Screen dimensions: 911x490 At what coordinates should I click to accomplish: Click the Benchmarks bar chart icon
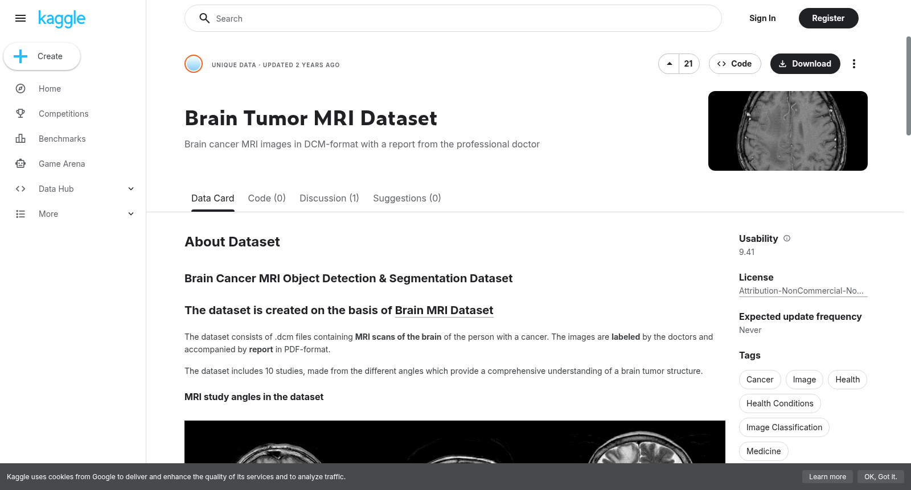pyautogui.click(x=20, y=139)
